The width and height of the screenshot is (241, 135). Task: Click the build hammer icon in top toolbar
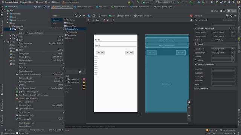pos(138,2)
